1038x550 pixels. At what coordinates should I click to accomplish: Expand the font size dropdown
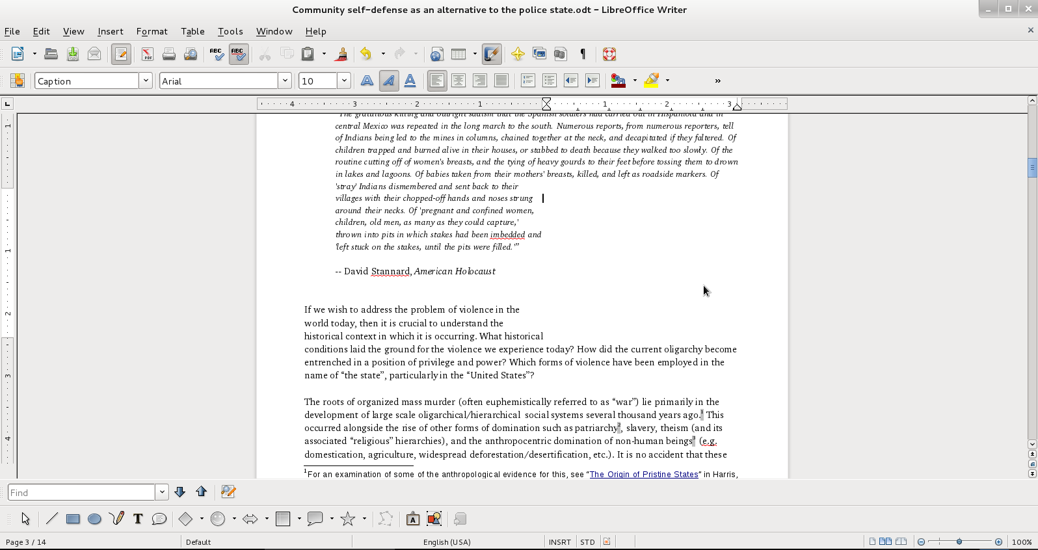click(344, 81)
